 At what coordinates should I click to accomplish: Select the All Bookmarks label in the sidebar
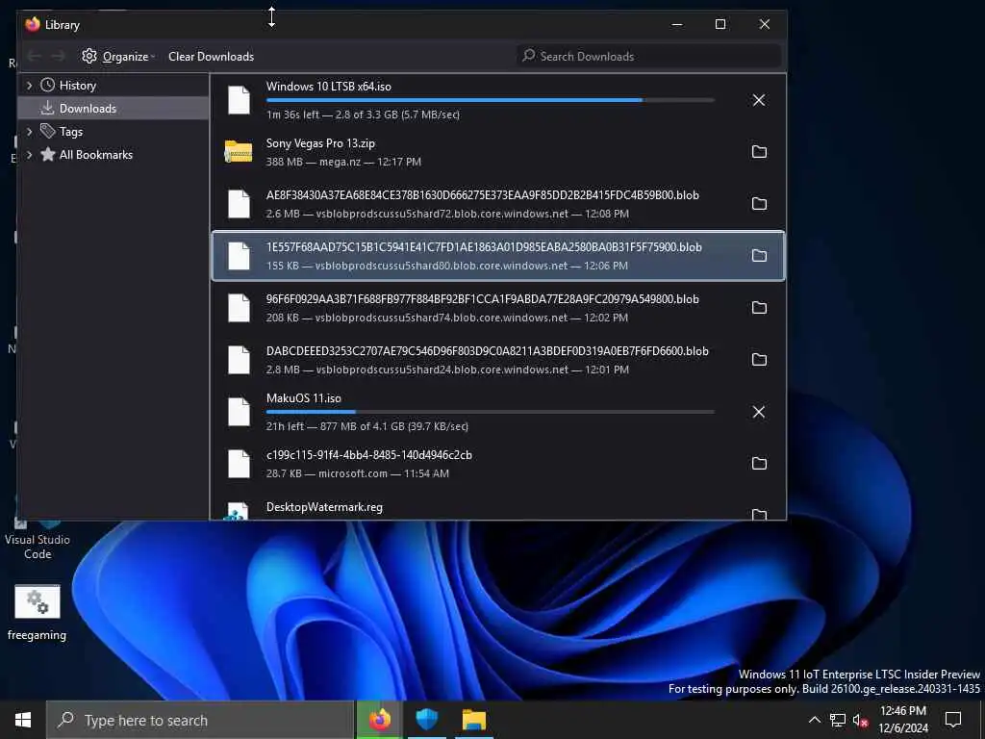pyautogui.click(x=96, y=155)
